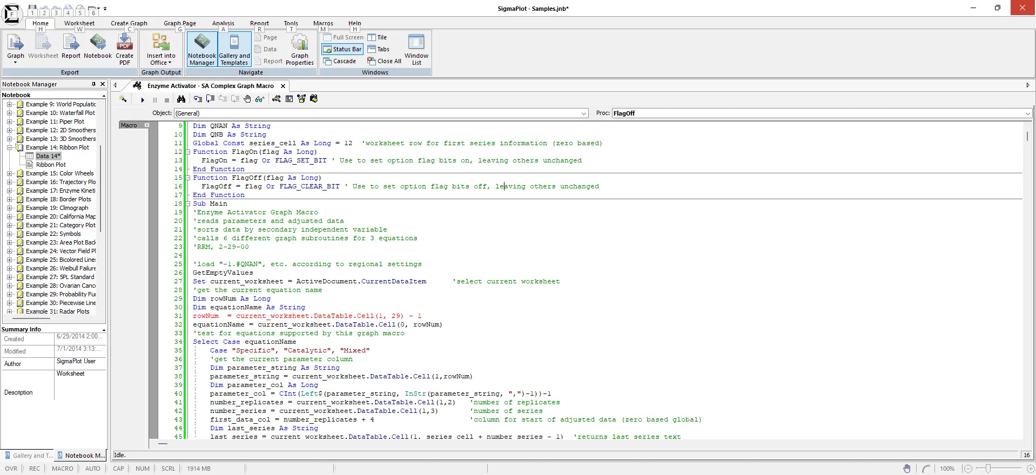Open the Worksheet ribbon tab
Viewport: 1036px width, 475px height.
coord(79,23)
